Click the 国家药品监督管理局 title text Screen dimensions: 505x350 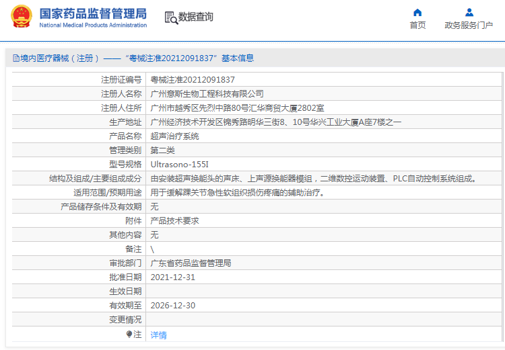[93, 13]
